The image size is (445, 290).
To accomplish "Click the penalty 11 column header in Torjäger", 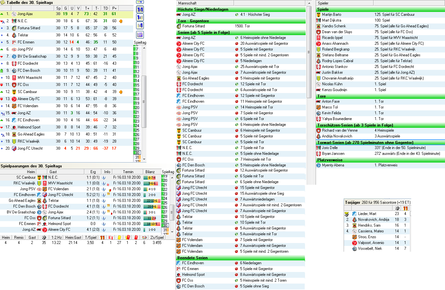I will point(405,208).
